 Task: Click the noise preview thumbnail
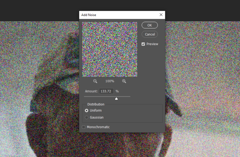coord(110,49)
